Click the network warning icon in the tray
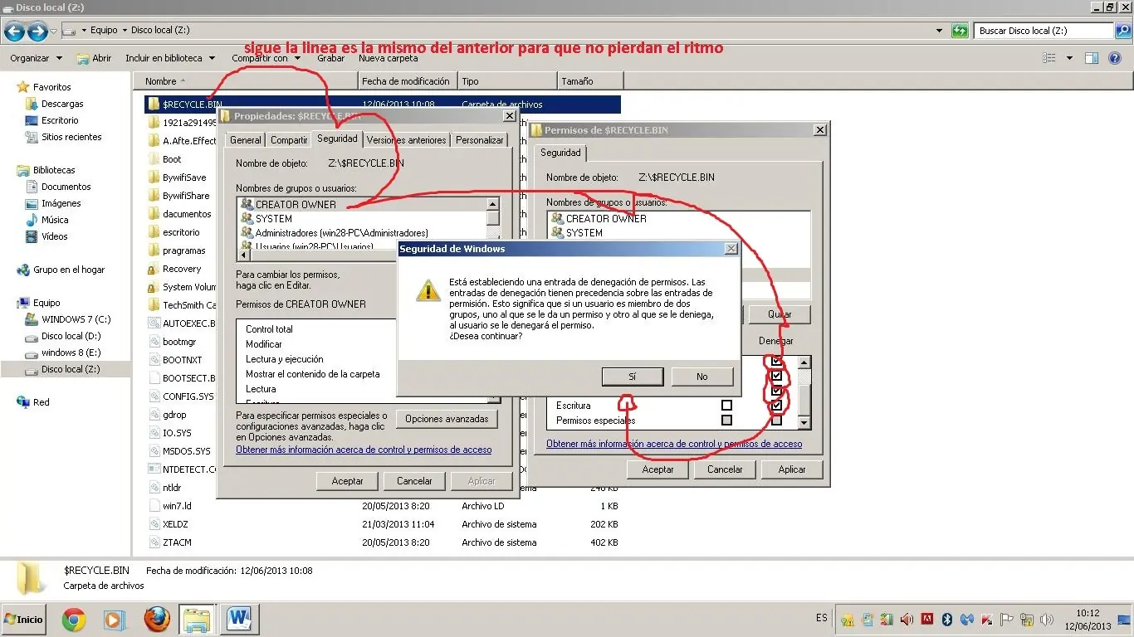The height and width of the screenshot is (637, 1134). 1027,619
